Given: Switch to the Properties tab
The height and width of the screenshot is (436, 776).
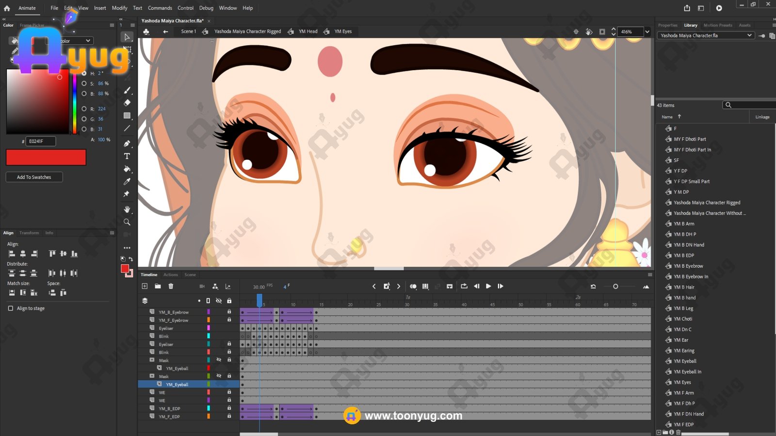Looking at the screenshot, I should (x=668, y=25).
